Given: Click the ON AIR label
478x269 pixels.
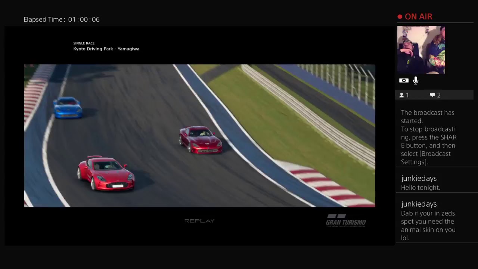Looking at the screenshot, I should pyautogui.click(x=418, y=17).
